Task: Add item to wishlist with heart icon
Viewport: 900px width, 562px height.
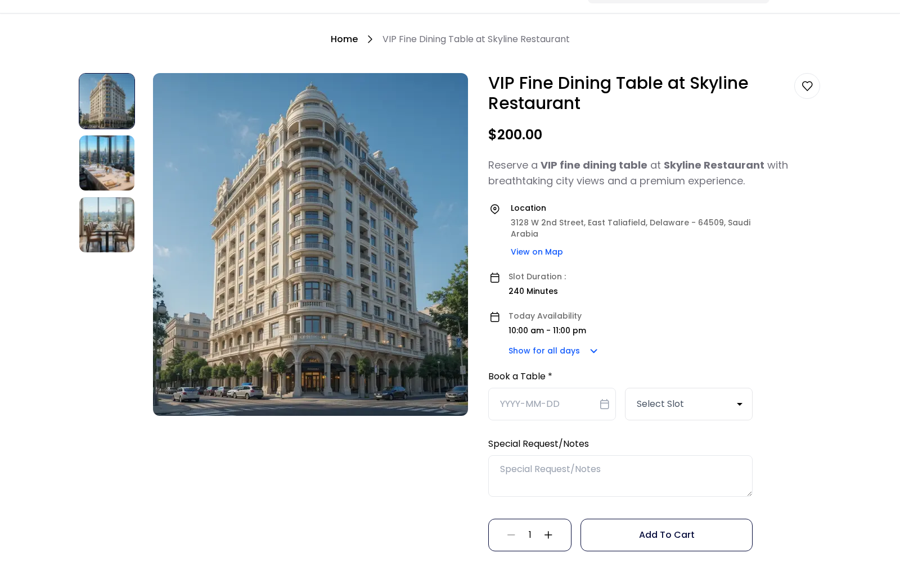Action: 807,86
